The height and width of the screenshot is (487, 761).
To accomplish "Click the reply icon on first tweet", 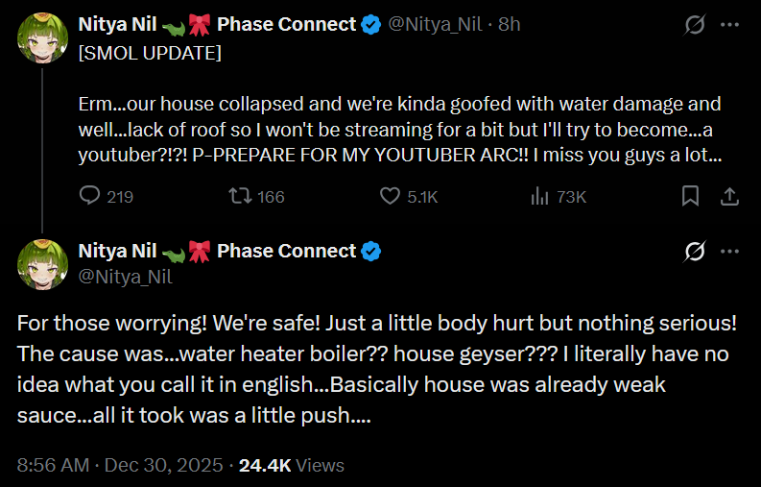I will tap(90, 197).
